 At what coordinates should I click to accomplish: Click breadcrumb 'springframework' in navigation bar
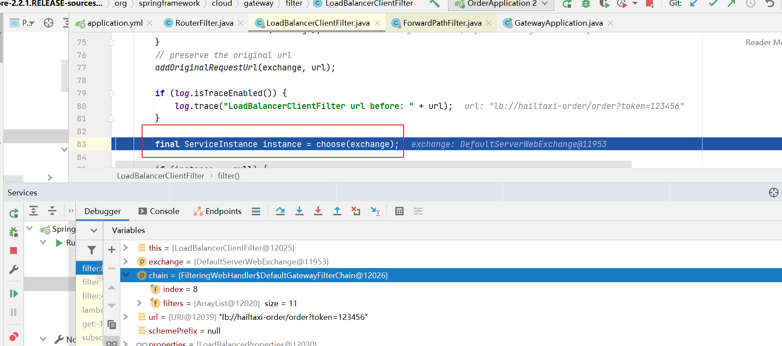pos(169,4)
